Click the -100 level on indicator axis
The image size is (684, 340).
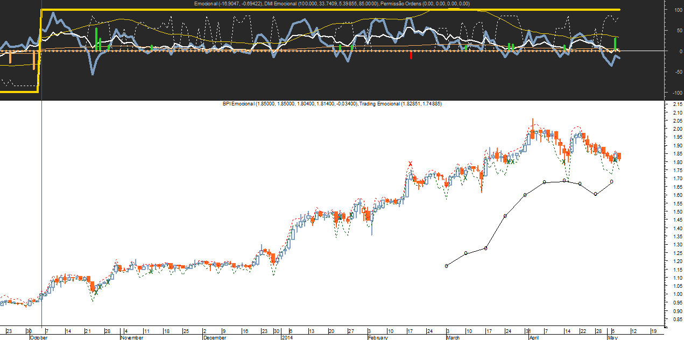[x=674, y=93]
